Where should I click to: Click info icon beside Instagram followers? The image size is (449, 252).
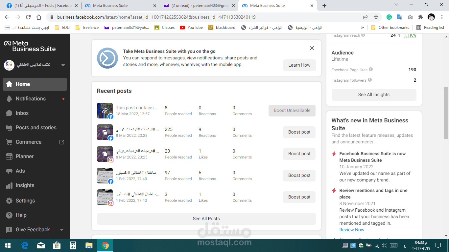coord(370,80)
